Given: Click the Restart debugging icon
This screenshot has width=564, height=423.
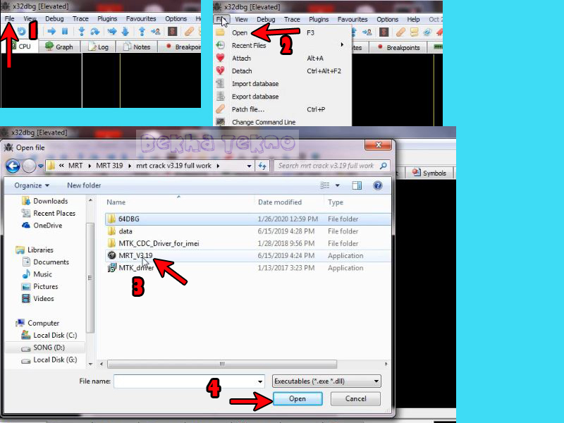Looking at the screenshot, I should click(x=22, y=30).
